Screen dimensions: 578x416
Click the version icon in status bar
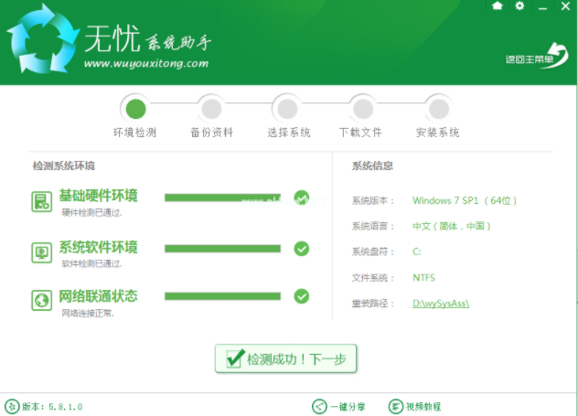(x=12, y=407)
